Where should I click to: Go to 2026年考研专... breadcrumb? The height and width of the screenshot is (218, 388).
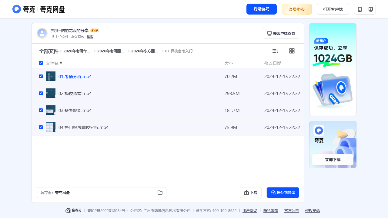point(77,51)
